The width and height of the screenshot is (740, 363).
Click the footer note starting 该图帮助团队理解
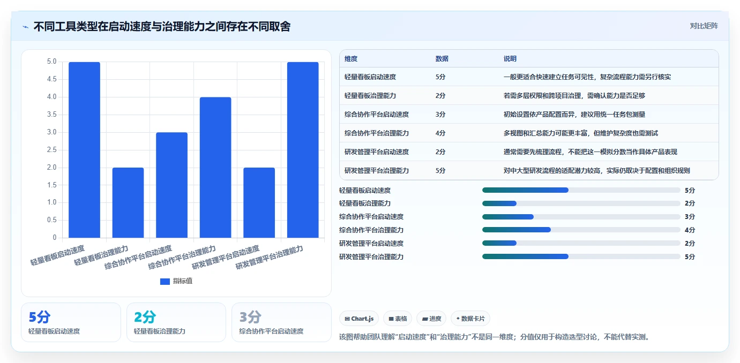point(495,337)
